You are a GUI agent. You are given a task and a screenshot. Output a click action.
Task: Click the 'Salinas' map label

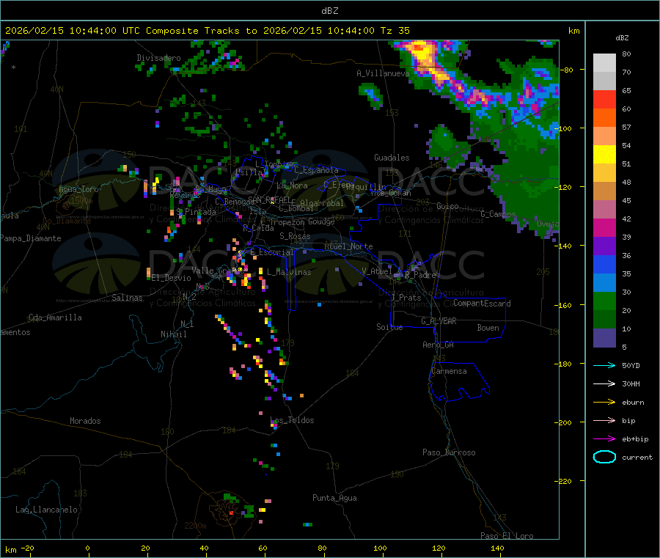127,298
